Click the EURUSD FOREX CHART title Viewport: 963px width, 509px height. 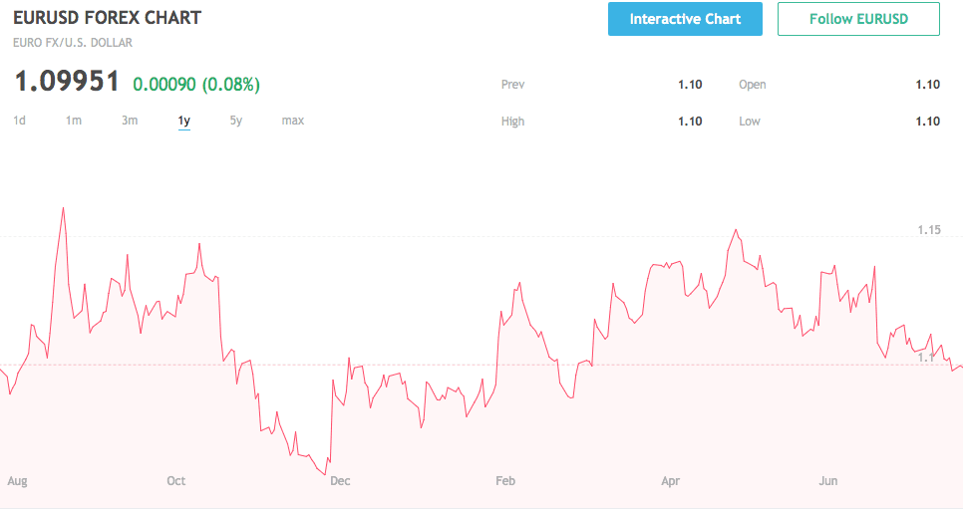click(107, 18)
